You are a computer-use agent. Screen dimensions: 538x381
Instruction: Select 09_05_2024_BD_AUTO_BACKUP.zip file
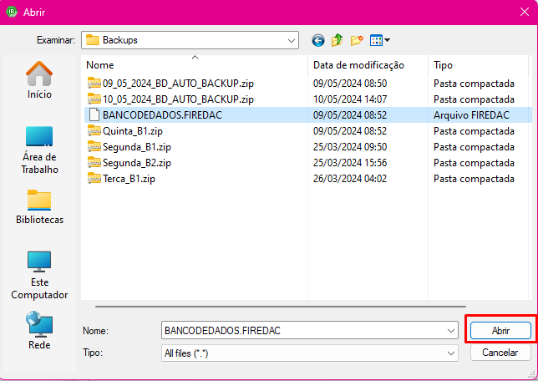pyautogui.click(x=171, y=84)
